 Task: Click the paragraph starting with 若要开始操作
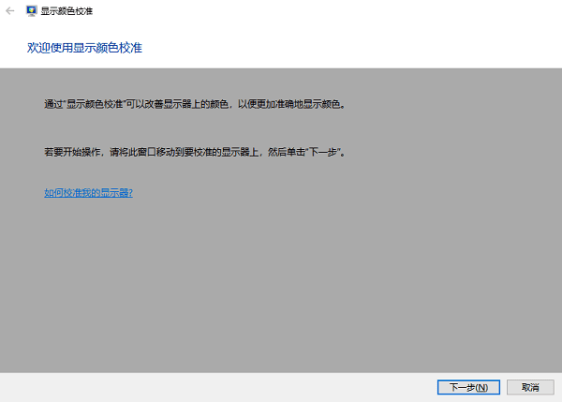click(x=195, y=152)
